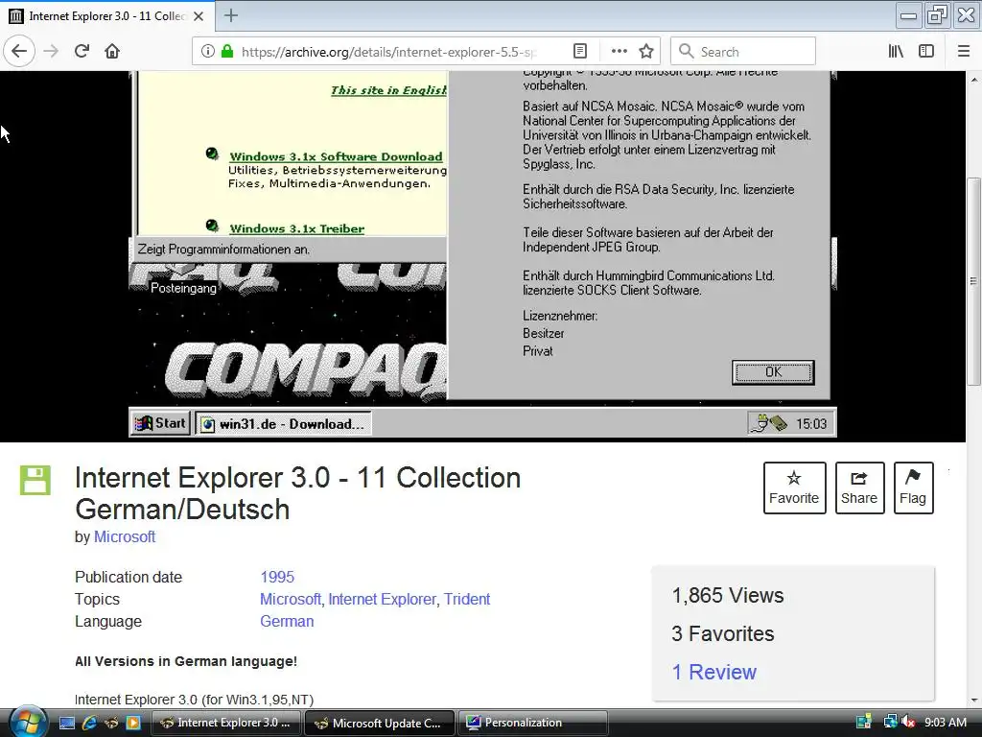The height and width of the screenshot is (737, 982).
Task: Click the page's vertical scrollbar thumb
Action: point(974,281)
